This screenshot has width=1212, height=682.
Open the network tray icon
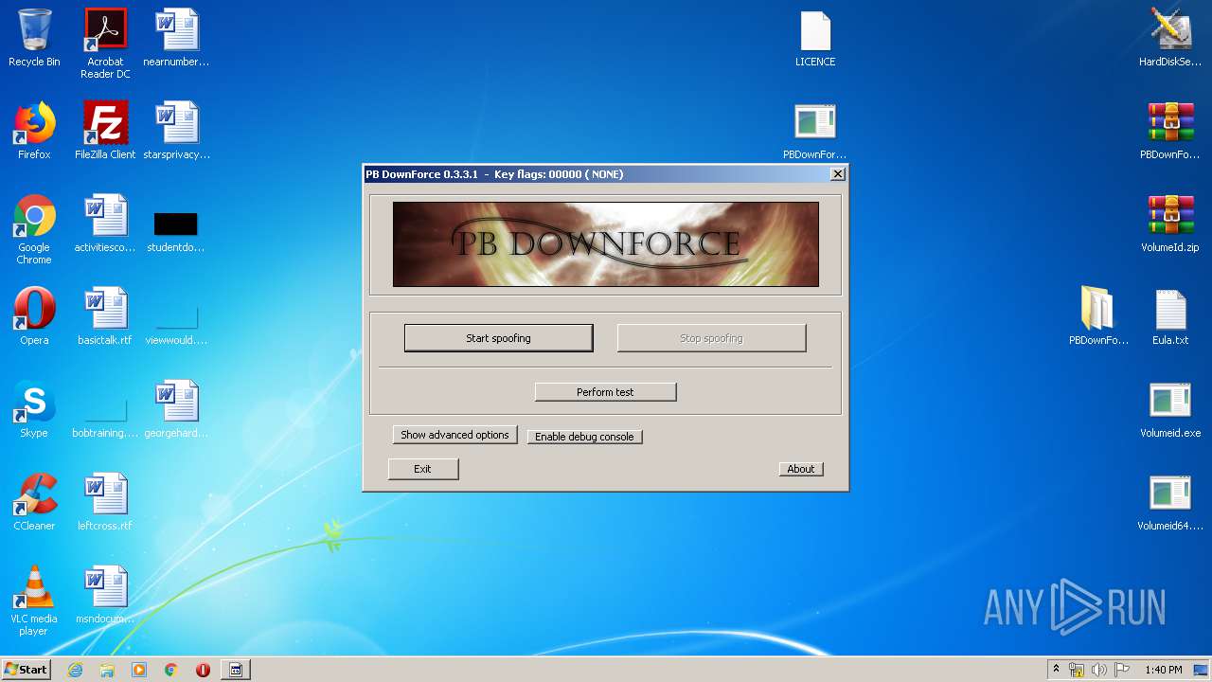click(1077, 670)
